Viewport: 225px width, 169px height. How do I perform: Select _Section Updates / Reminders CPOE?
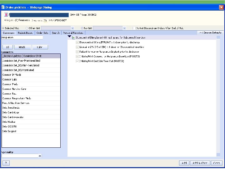click(x=31, y=56)
